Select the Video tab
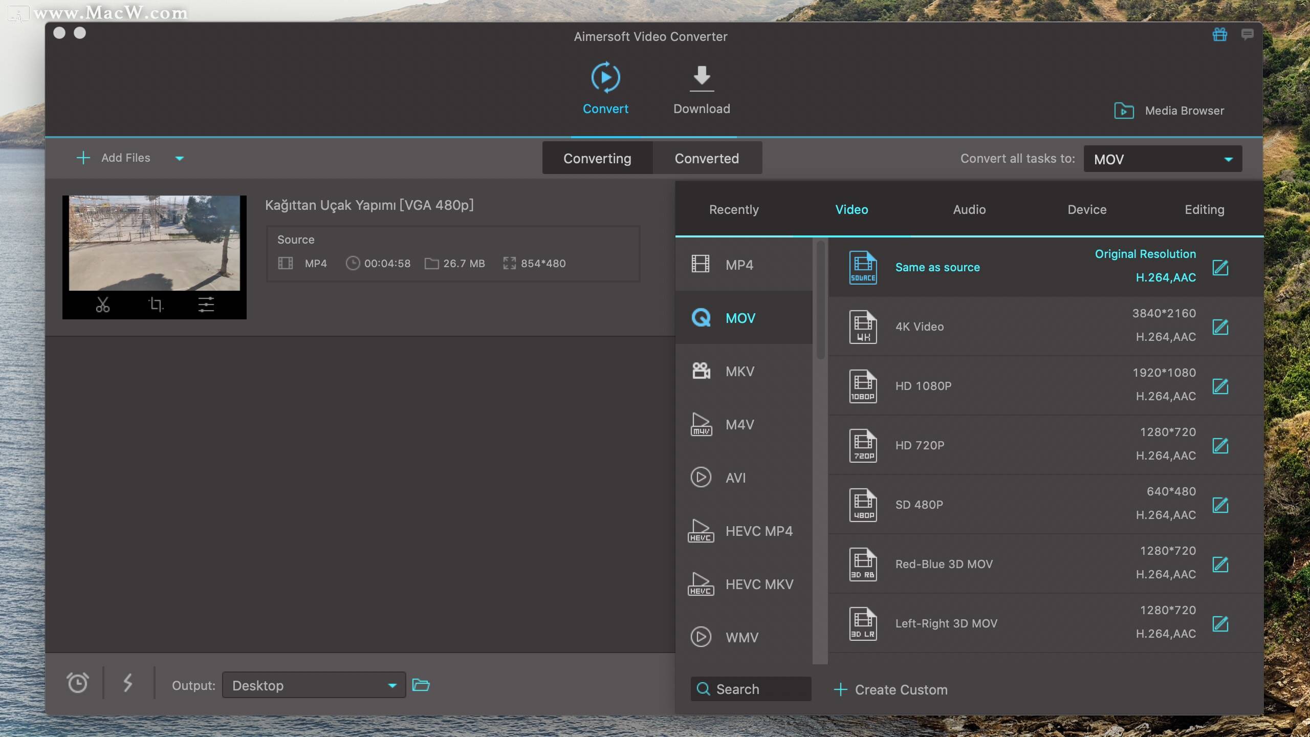 (x=851, y=209)
